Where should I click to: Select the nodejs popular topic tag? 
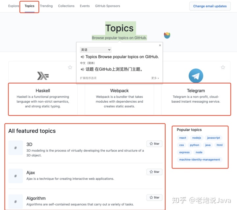(x=197, y=138)
